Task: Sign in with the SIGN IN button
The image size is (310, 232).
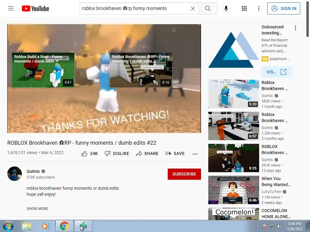Action: 284,8
